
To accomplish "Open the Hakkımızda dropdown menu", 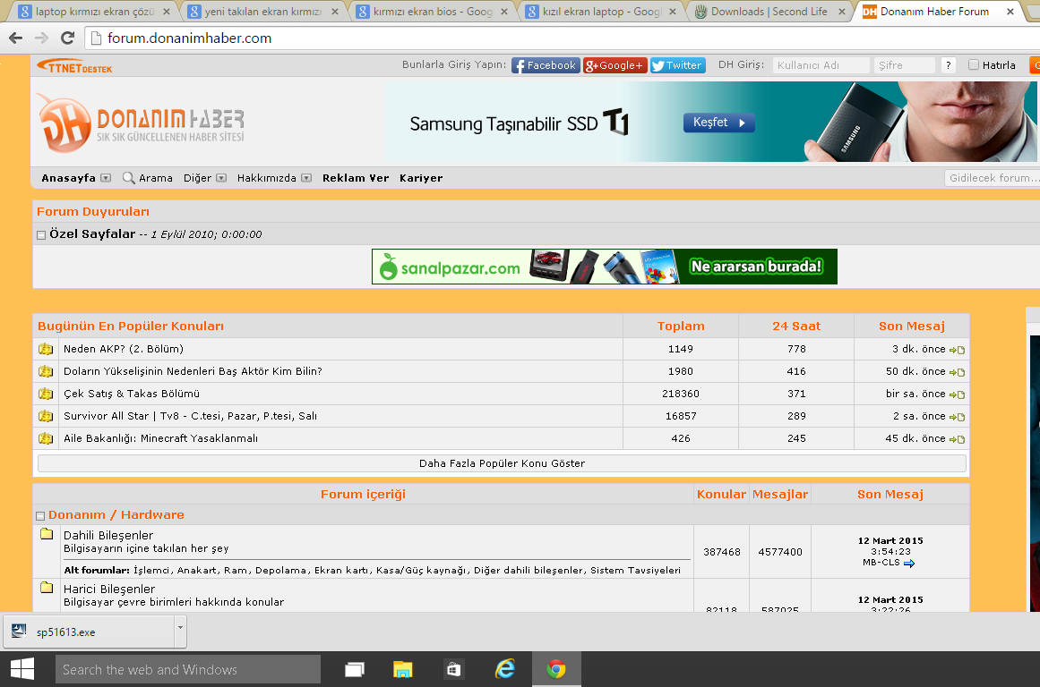I will pyautogui.click(x=305, y=178).
